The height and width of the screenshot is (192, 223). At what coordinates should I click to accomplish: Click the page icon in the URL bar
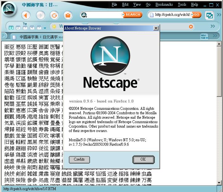(152, 15)
